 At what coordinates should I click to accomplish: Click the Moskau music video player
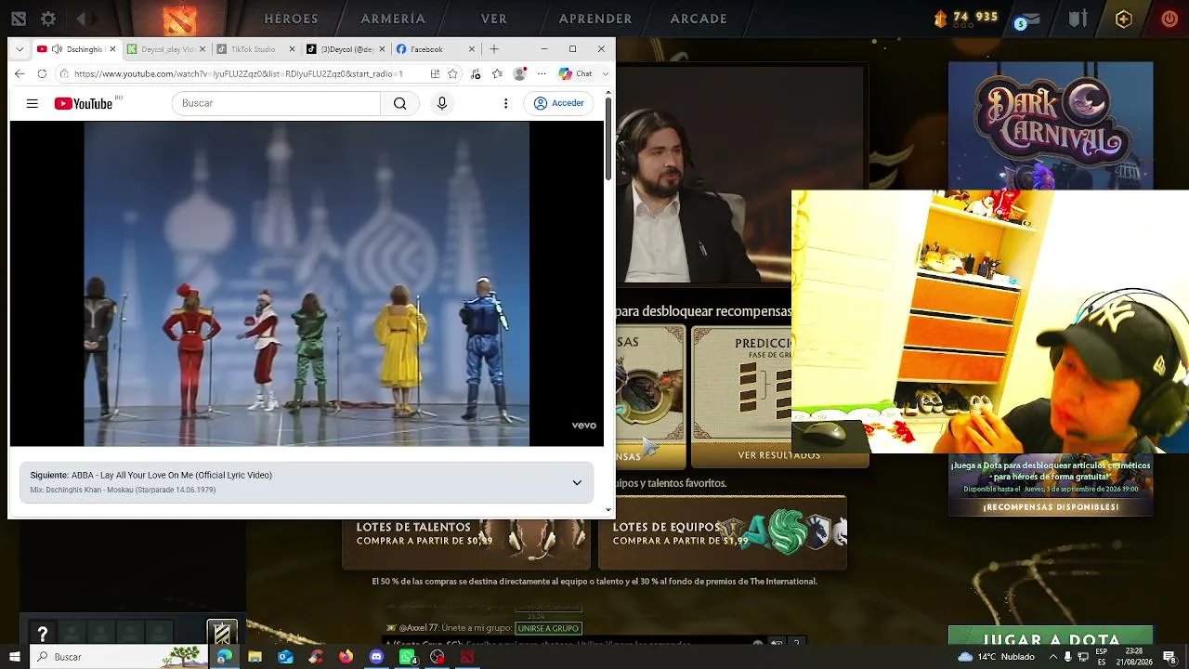(x=307, y=284)
